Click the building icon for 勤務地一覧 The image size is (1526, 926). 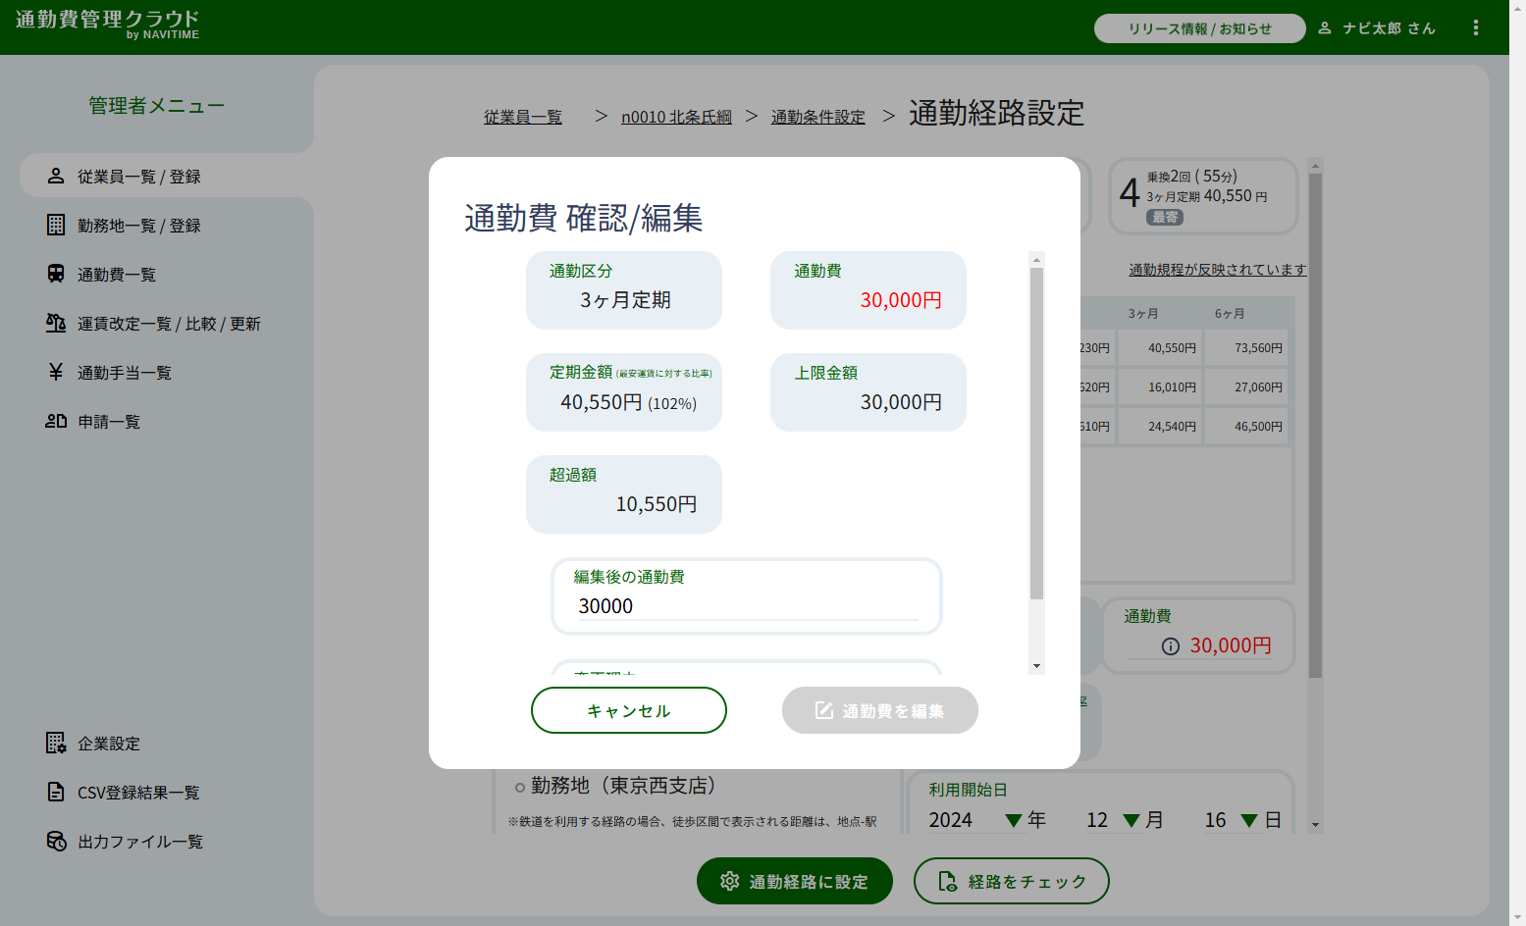pyautogui.click(x=56, y=225)
